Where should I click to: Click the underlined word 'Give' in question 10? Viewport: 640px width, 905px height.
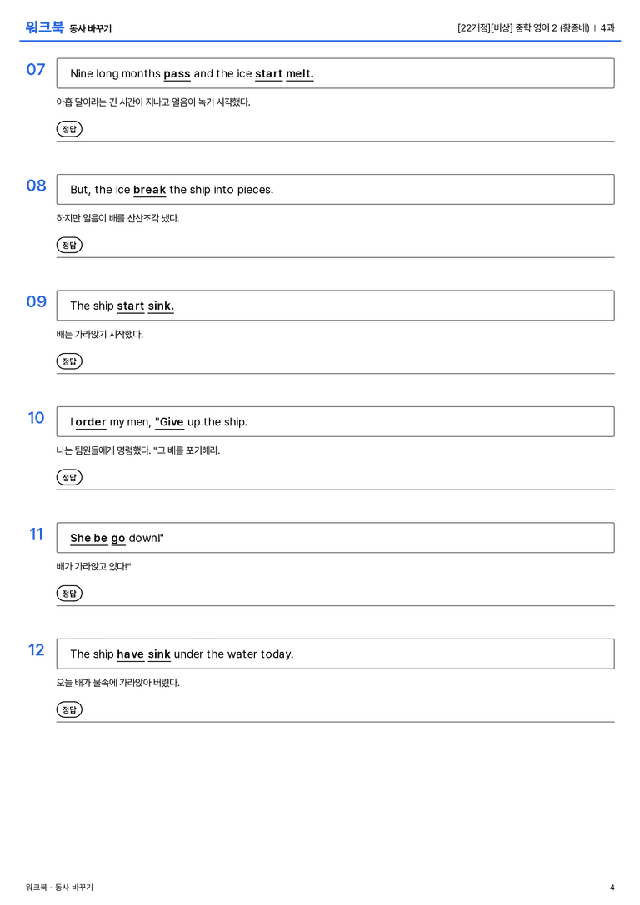(x=170, y=422)
